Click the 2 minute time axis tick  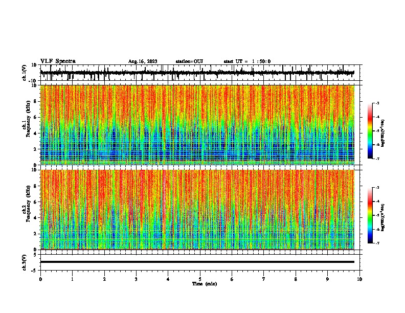tap(104, 279)
